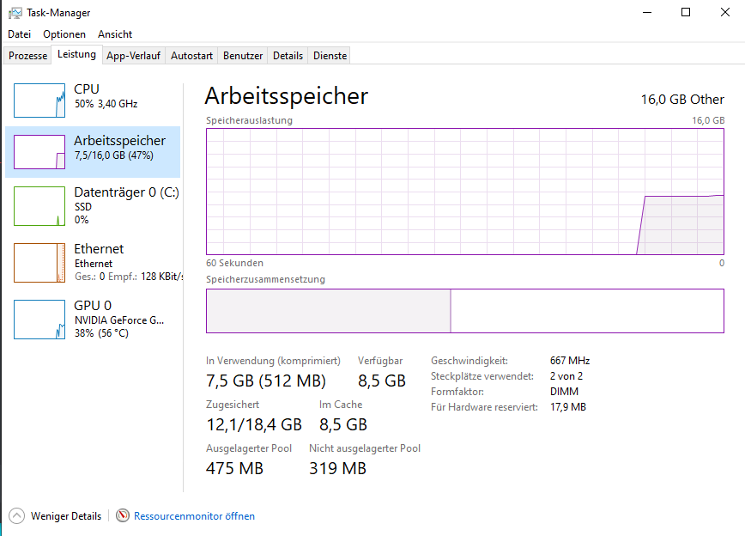Click the Task-Manager window title icon

tap(15, 13)
